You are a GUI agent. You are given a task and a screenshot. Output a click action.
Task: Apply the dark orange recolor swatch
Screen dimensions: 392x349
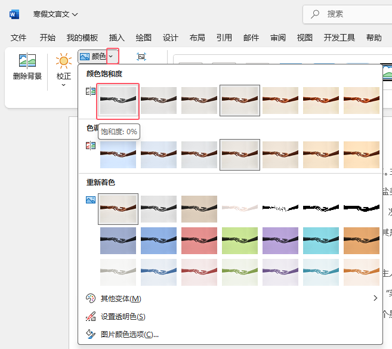362,240
